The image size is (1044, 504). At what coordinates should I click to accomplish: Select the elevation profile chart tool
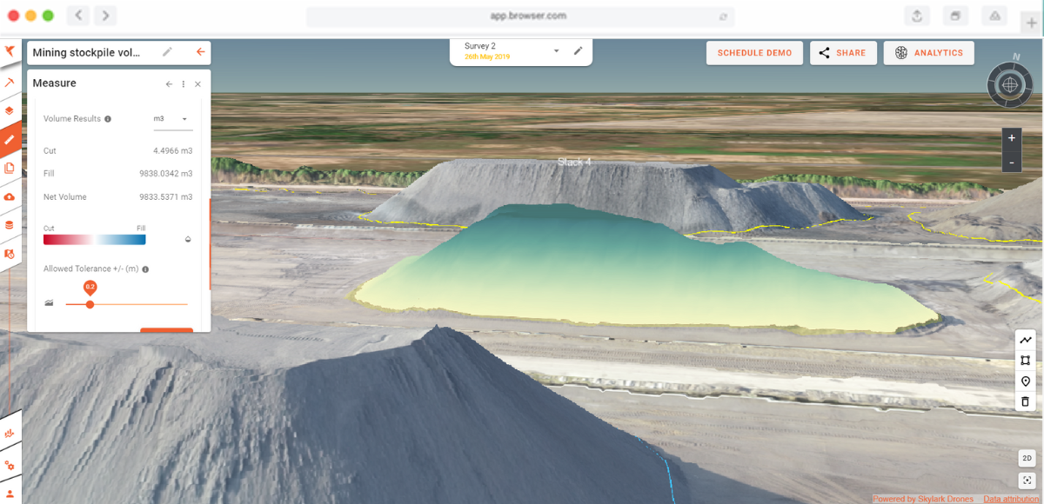pyautogui.click(x=1024, y=340)
